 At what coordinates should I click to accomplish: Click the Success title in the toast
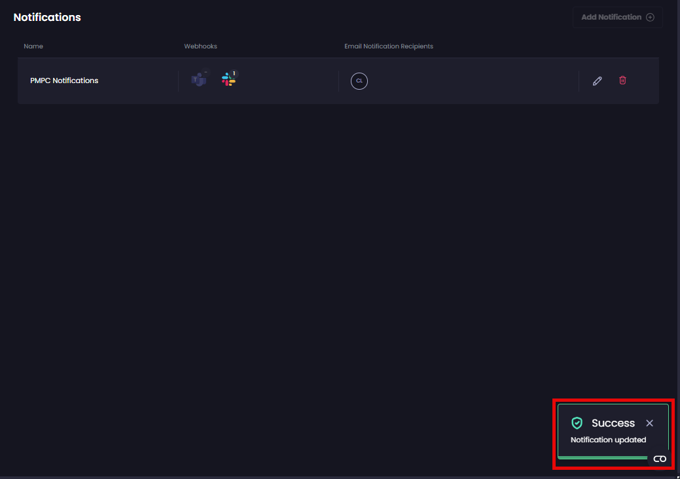click(x=613, y=423)
